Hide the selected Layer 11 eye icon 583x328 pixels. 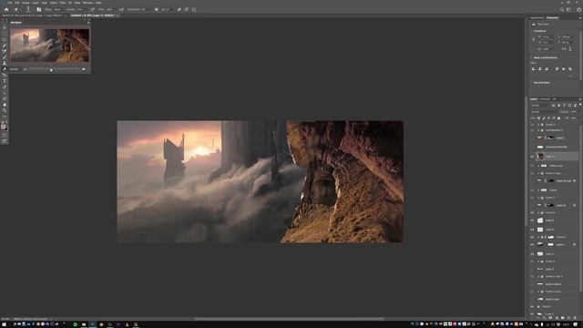click(532, 157)
